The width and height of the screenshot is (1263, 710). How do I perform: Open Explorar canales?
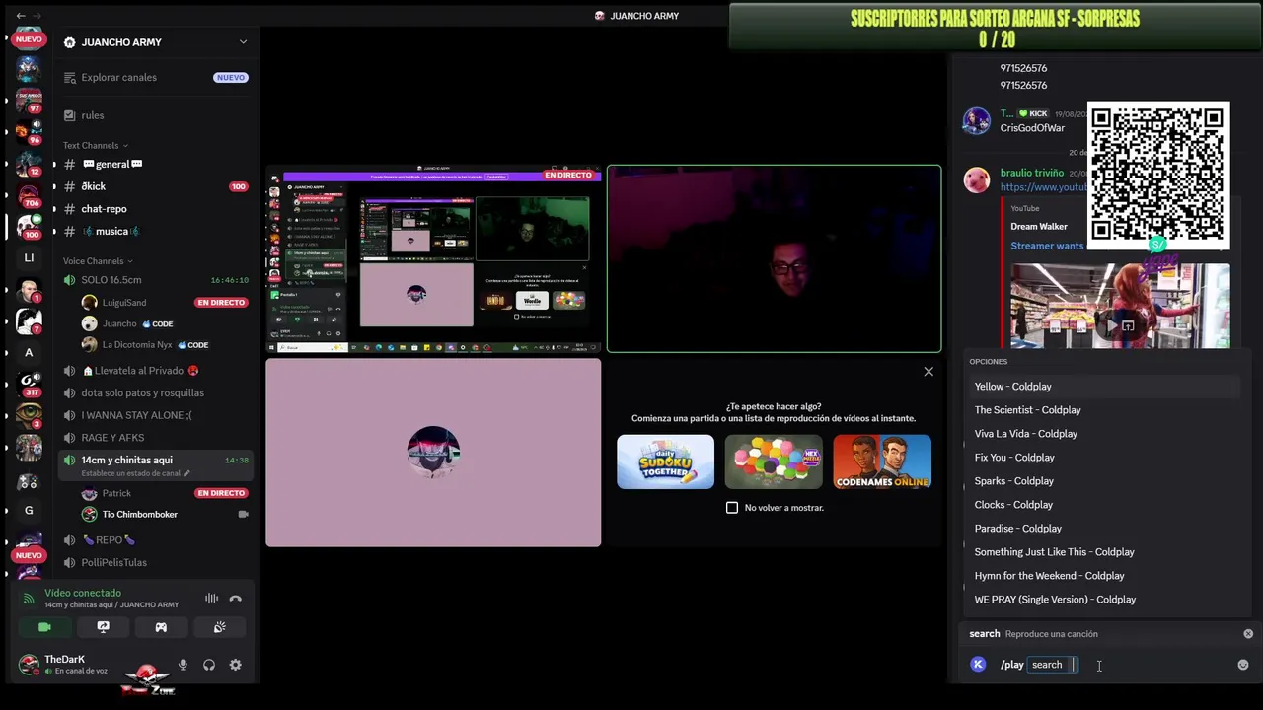[156, 78]
